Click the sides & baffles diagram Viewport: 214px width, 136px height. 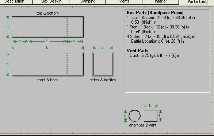point(103,64)
